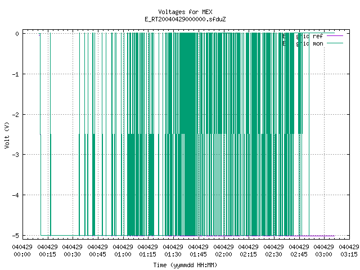Click the y-axis tick label -4
The width and height of the screenshot is (360, 270).
(16, 195)
